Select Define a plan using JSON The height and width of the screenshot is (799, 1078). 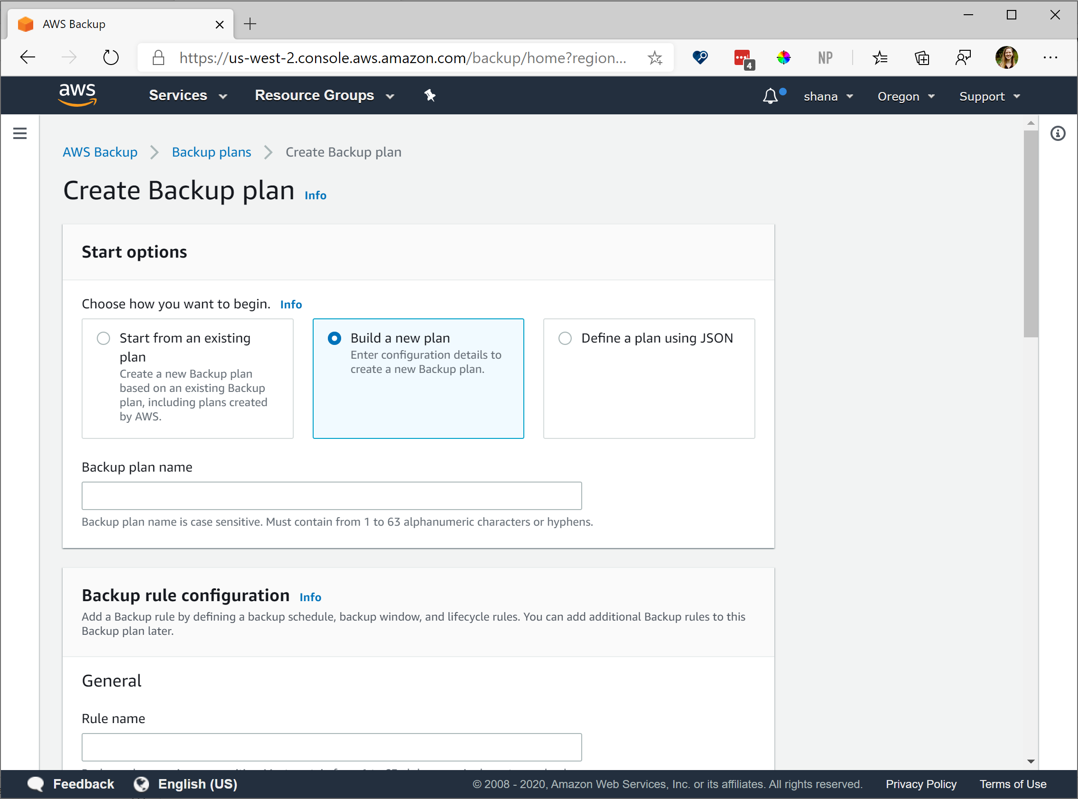pyautogui.click(x=564, y=338)
